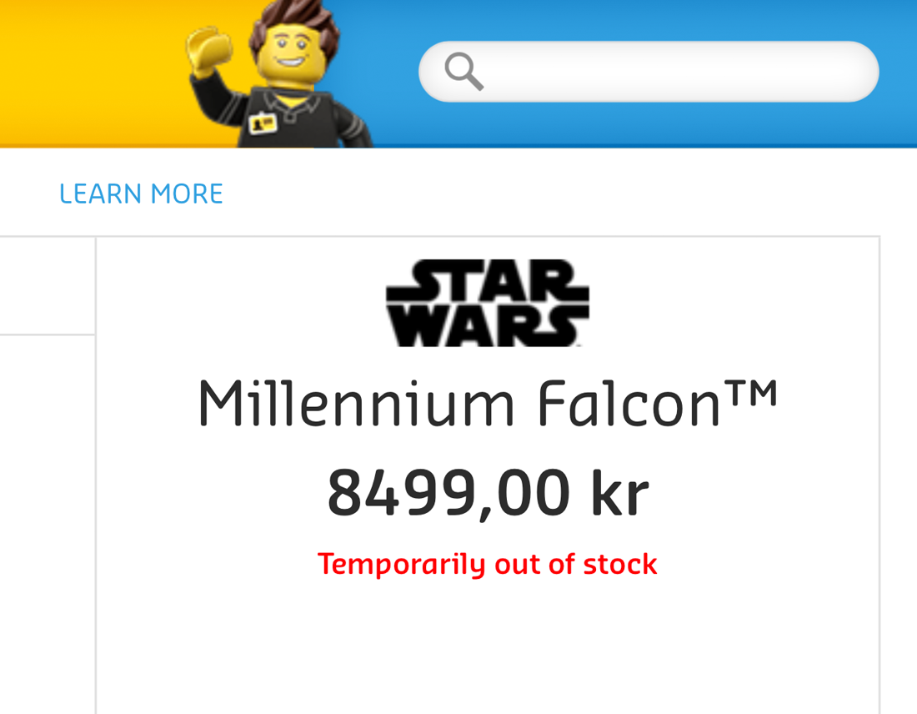
Task: Click the yellow banner area beside mascot
Action: 88,70
